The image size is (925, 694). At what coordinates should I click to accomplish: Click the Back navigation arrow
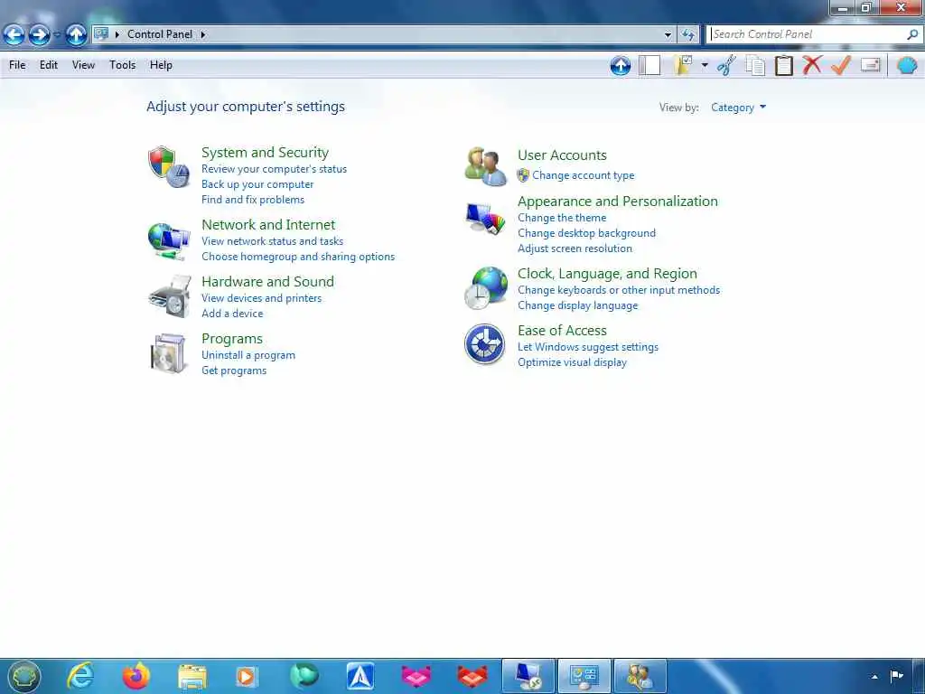click(14, 35)
